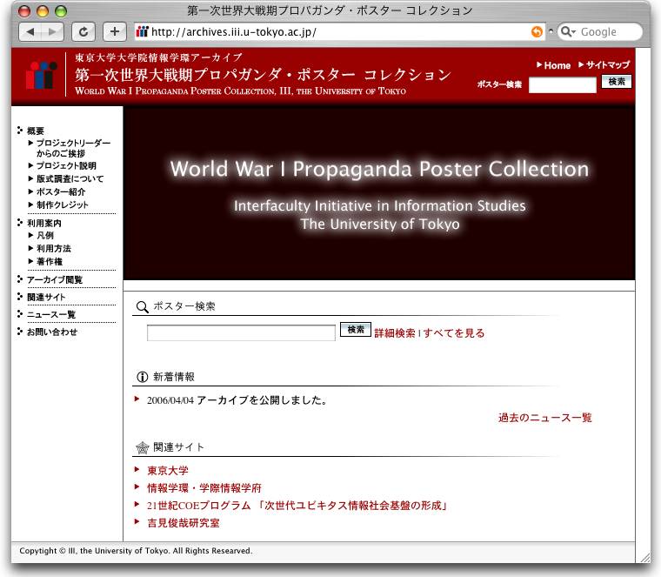Viewport: 661px width, 577px height.
Task: Open the サイトマップ link in header
Action: coord(607,65)
